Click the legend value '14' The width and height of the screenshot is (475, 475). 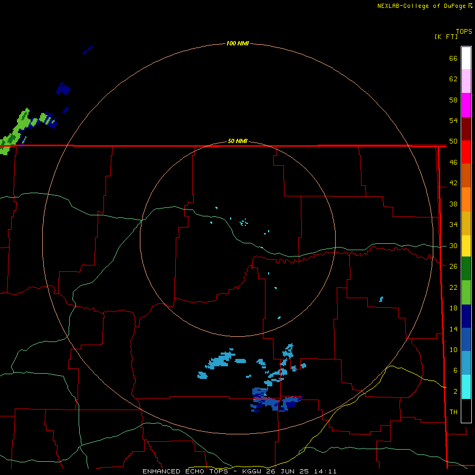click(x=453, y=329)
